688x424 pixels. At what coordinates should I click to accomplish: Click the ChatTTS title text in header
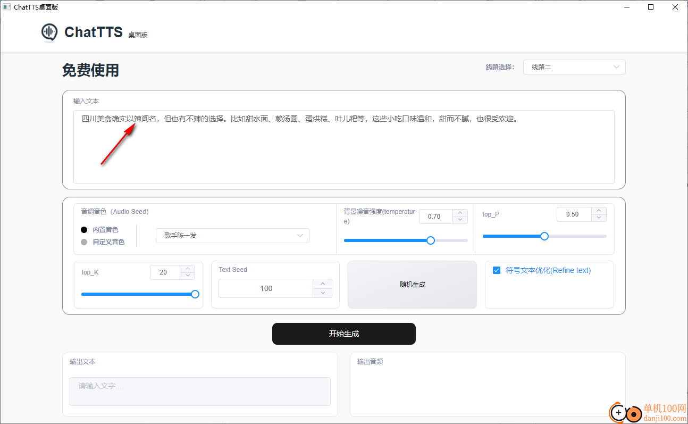click(94, 32)
